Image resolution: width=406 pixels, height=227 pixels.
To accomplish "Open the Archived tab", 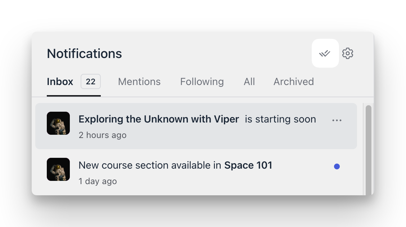I will [293, 81].
